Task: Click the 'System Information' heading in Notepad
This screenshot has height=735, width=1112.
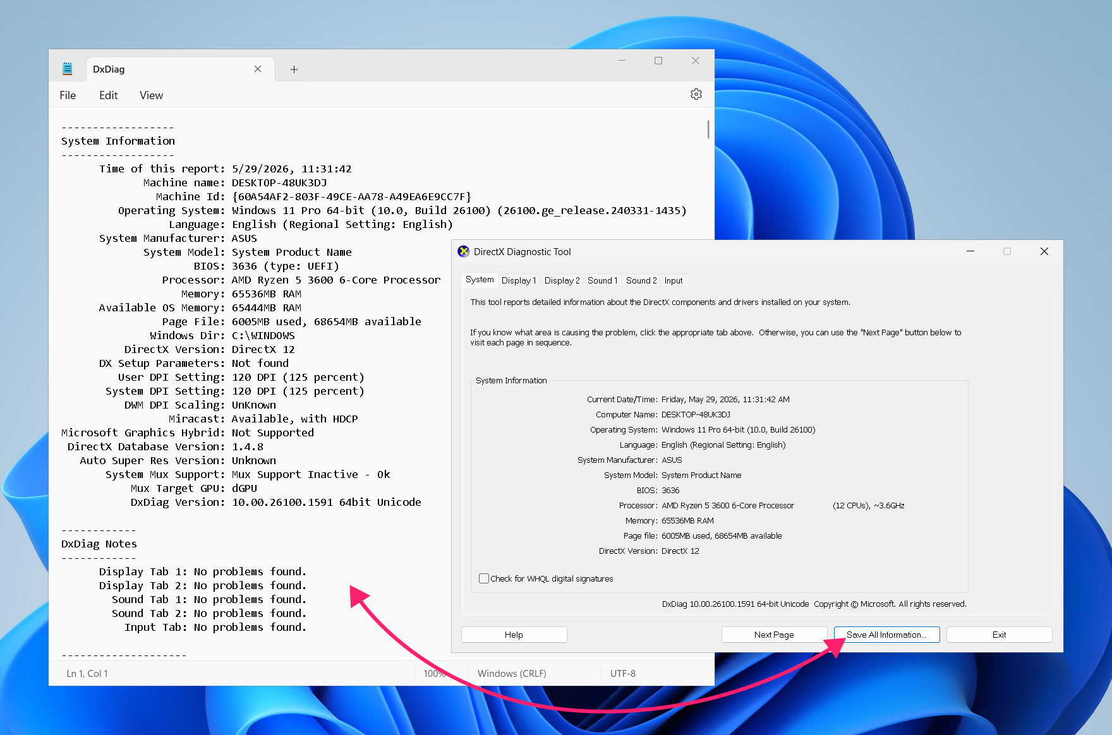Action: (x=118, y=141)
